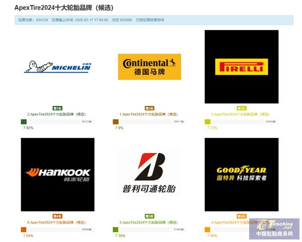Viewport: 302px width, 242px height.
Task: Select the 7.72% percentage text
Action: 212,128
